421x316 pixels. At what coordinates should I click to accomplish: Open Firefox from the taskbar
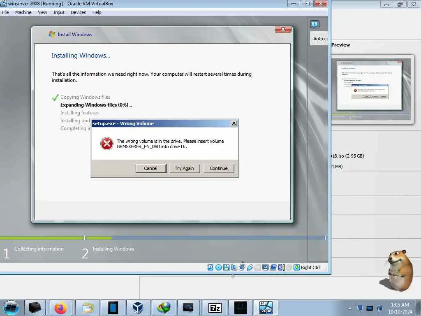coord(61,308)
